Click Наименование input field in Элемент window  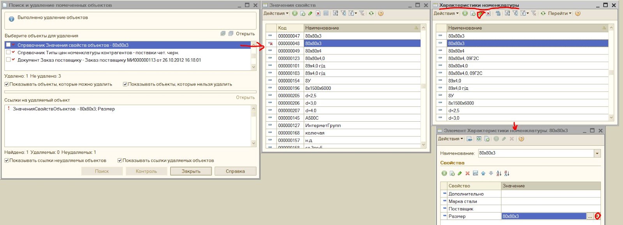(x=536, y=153)
